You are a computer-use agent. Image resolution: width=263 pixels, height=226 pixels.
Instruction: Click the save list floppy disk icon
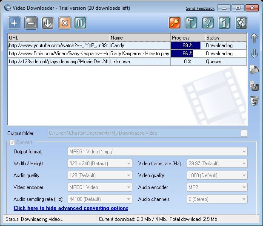tap(254, 86)
